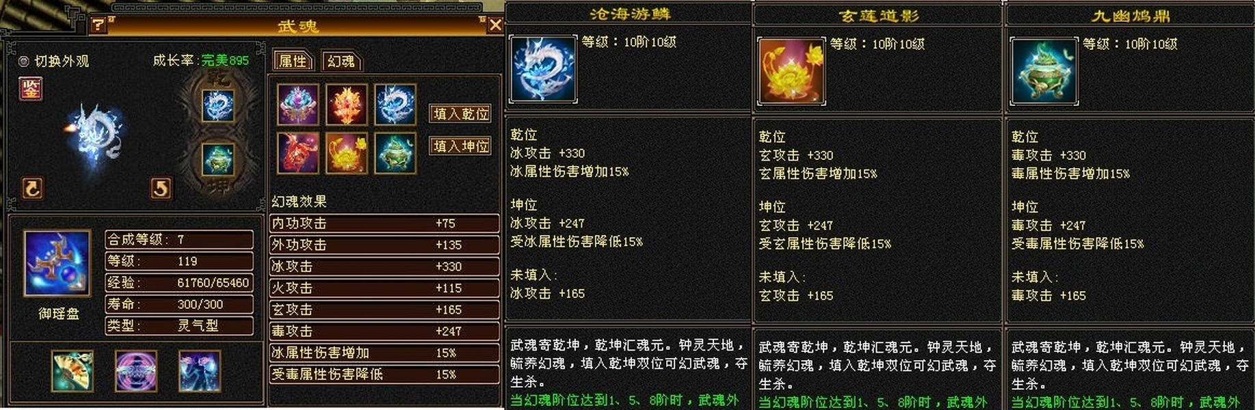The image size is (1255, 410).
Task: Select the green cauldron soul in grid
Action: [395, 153]
